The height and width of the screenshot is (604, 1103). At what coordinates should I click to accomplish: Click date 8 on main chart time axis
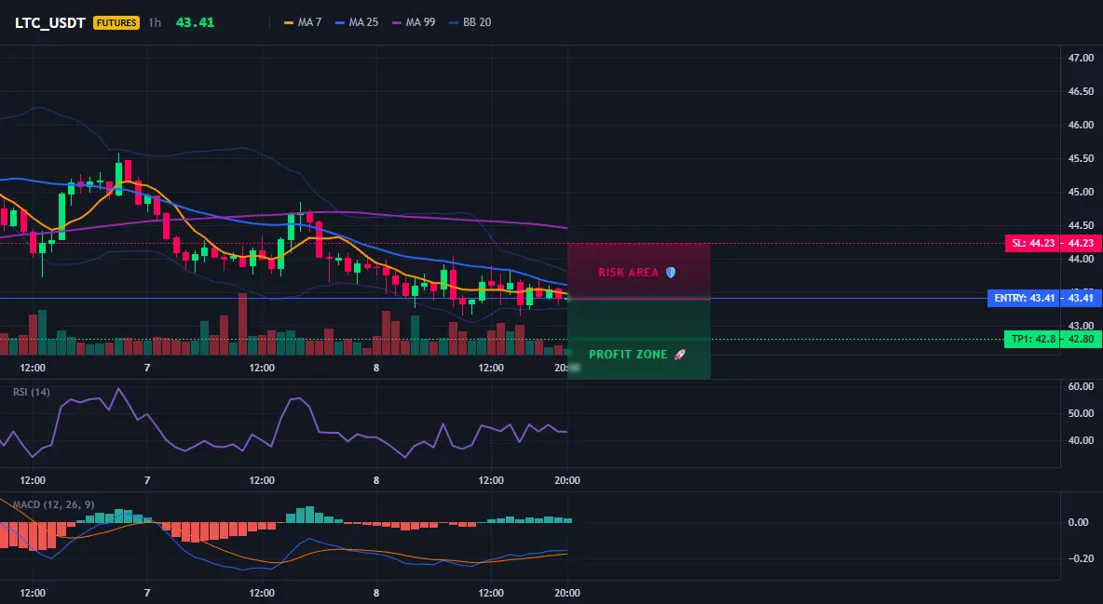376,368
